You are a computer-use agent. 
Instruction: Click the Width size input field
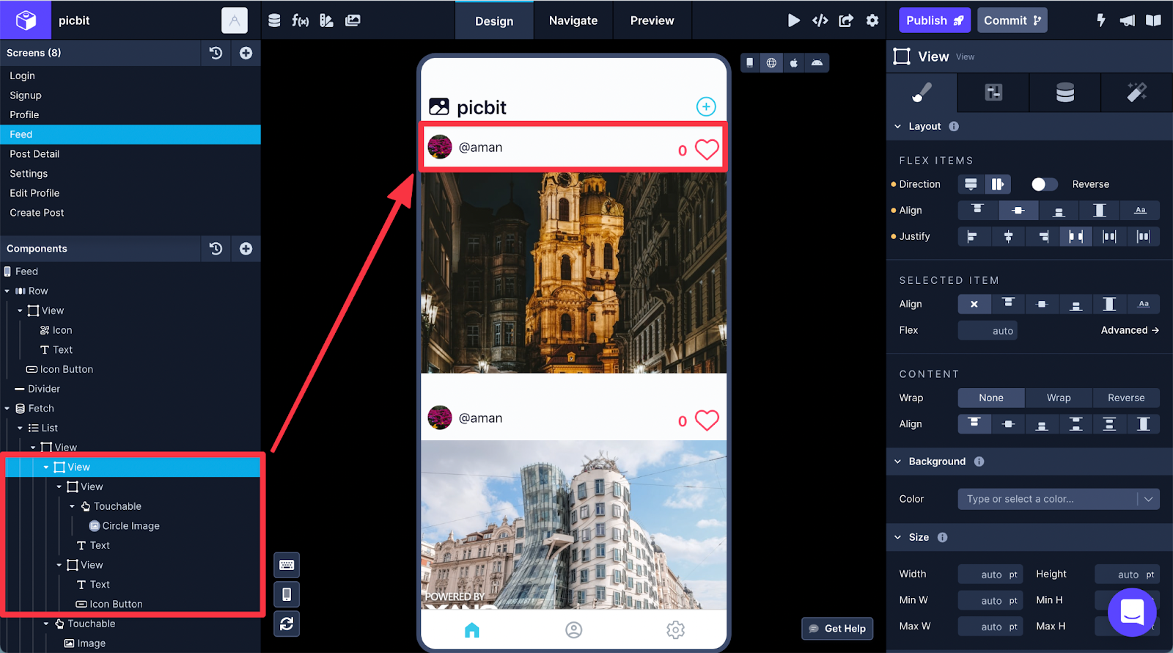click(990, 574)
